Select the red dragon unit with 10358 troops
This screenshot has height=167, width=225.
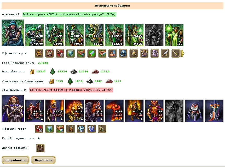(34, 111)
